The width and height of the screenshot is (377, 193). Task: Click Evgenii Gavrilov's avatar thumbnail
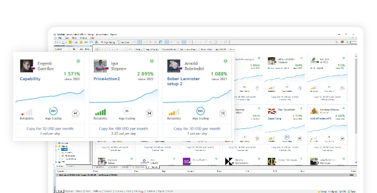pos(27,66)
